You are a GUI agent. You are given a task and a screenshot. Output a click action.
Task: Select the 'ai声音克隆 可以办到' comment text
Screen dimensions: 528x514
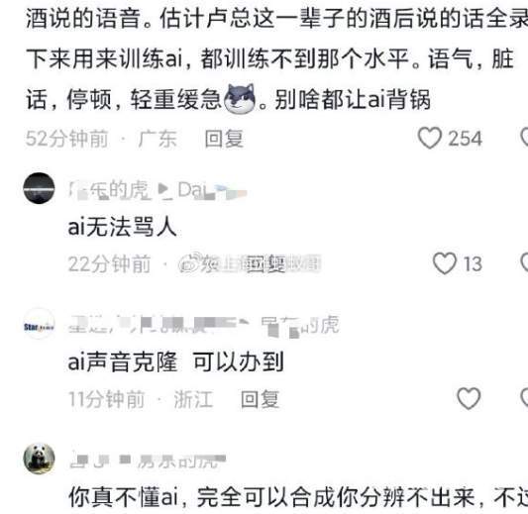click(175, 361)
